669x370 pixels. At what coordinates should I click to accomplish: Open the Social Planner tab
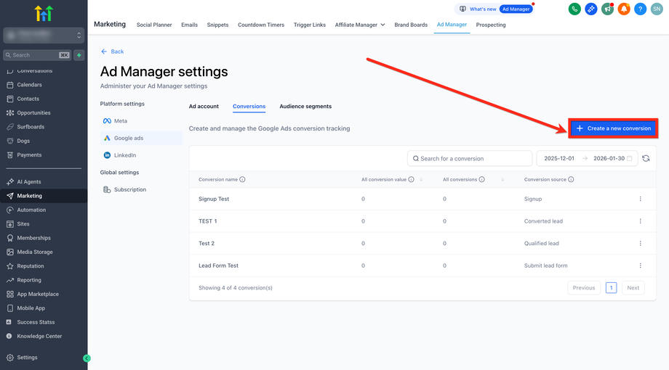[x=154, y=25]
